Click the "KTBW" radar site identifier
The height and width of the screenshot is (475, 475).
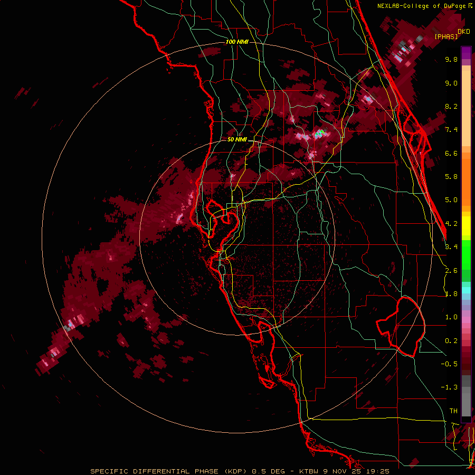(309, 471)
